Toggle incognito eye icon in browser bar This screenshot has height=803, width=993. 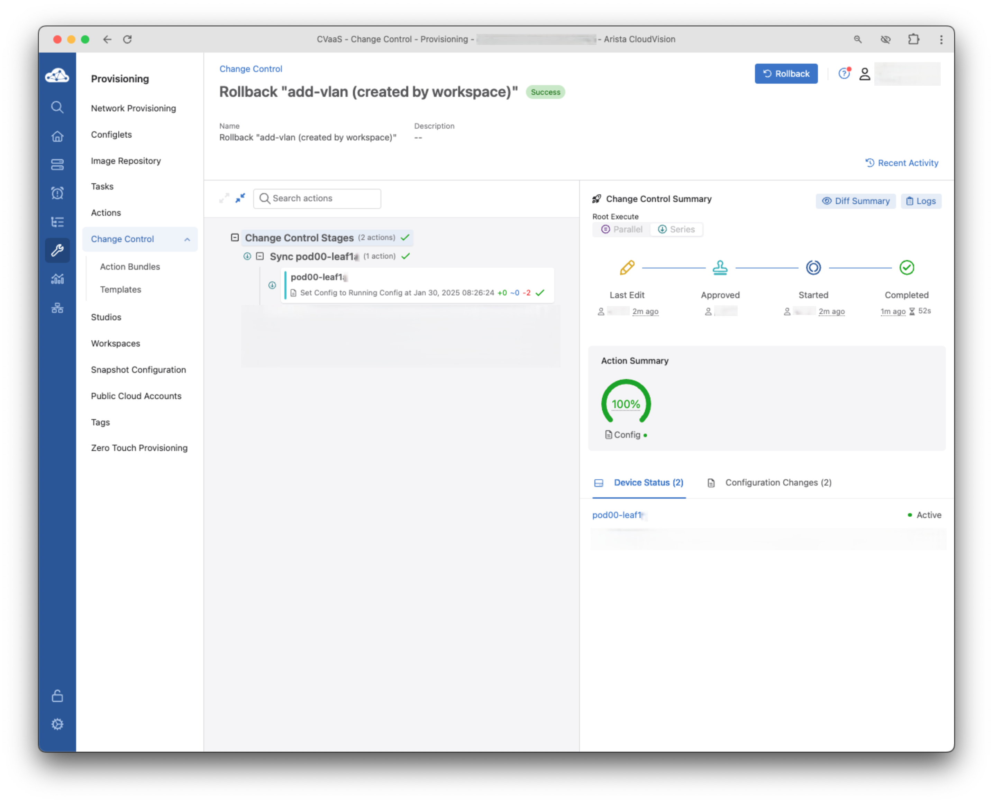885,39
